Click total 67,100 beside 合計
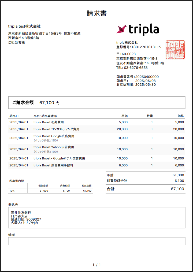193x272 pixels. pyautogui.click(x=177, y=189)
